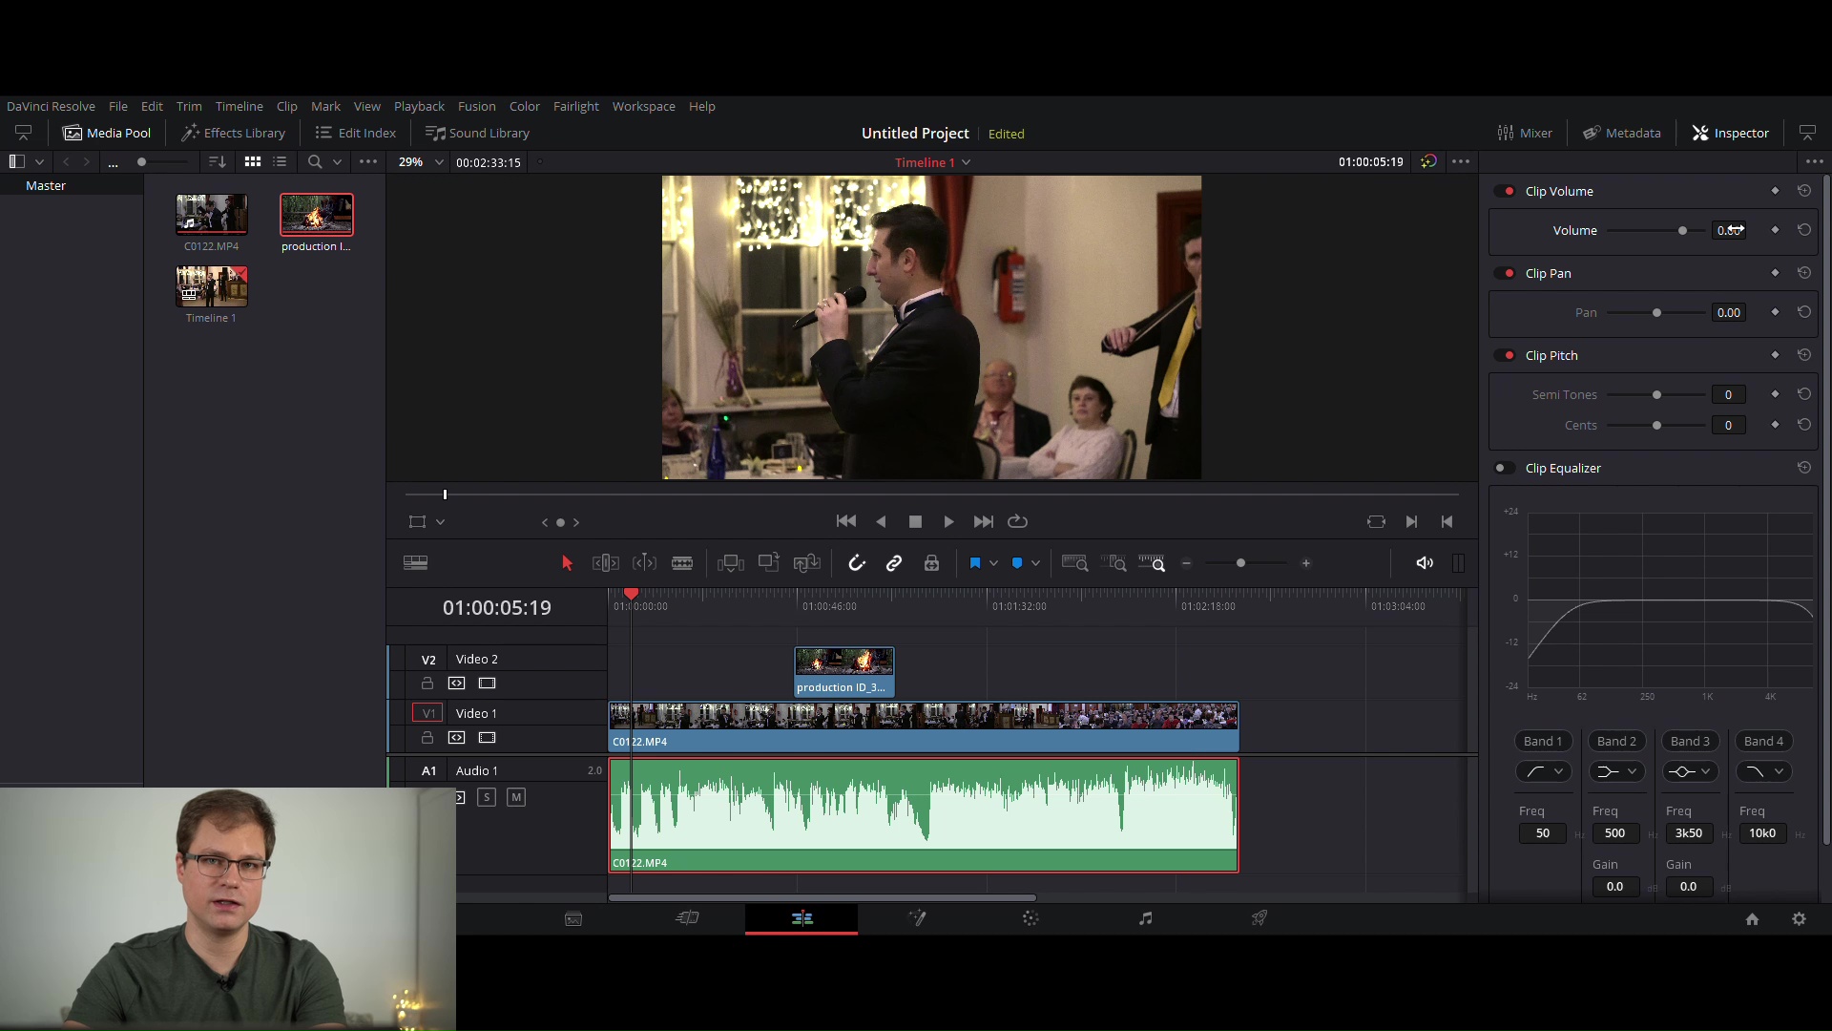The height and width of the screenshot is (1031, 1832).
Task: Open the Fairlight page music note icon
Action: point(1145,918)
